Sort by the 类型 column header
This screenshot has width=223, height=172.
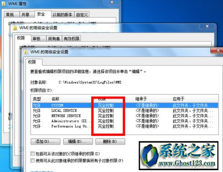(x=40, y=99)
